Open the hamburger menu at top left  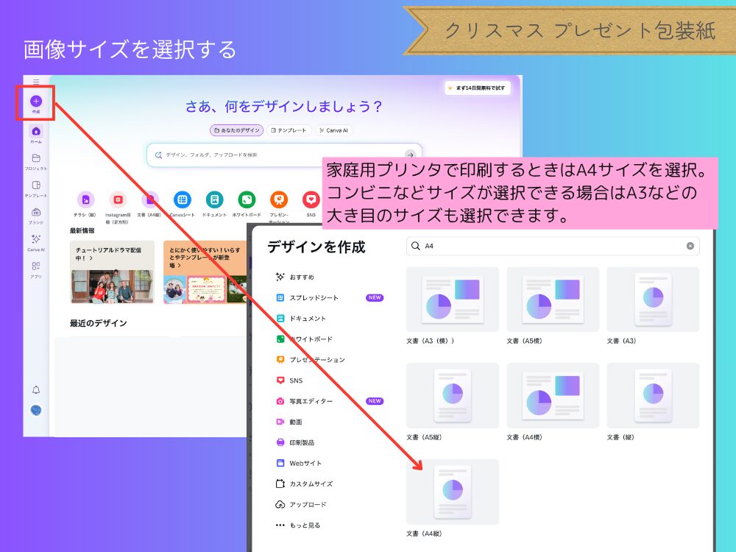[x=37, y=81]
